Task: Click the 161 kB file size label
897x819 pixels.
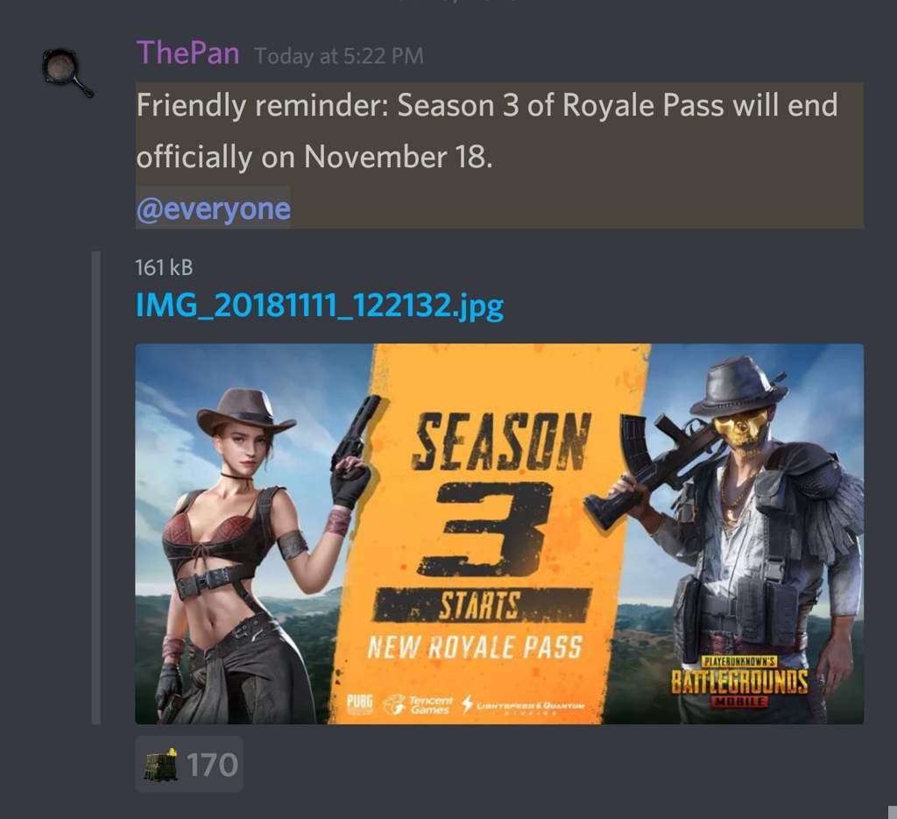Action: 164,268
